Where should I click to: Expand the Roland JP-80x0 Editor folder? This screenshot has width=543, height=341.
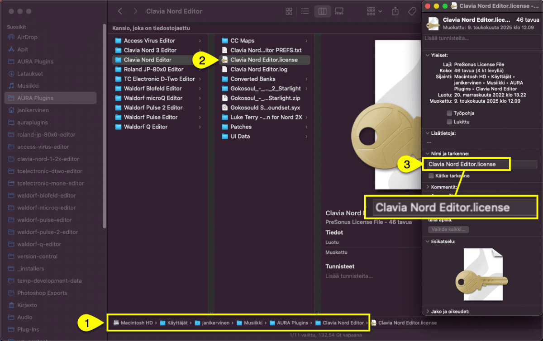pyautogui.click(x=200, y=69)
